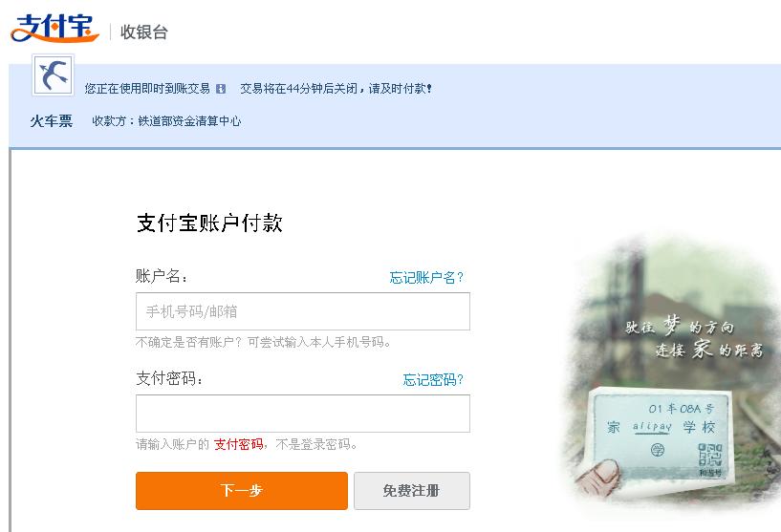Click the red 支付密码 hint text
Viewport: 781px width, 532px height.
click(239, 444)
